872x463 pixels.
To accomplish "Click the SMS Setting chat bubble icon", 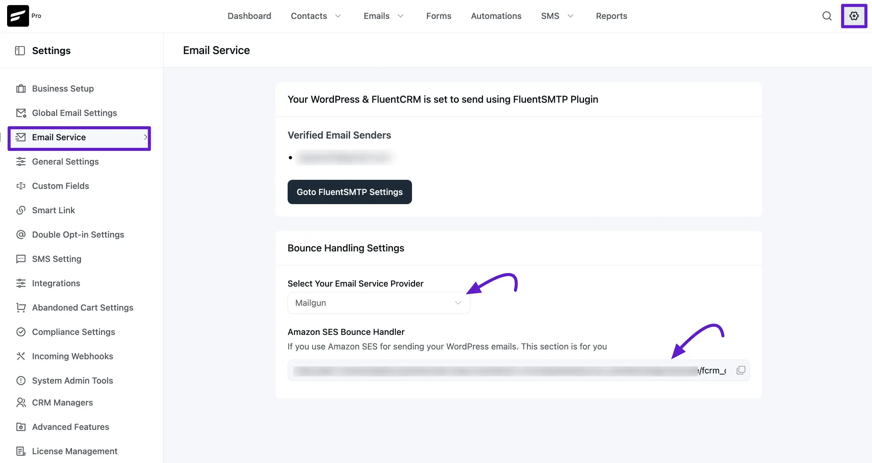I will point(21,259).
